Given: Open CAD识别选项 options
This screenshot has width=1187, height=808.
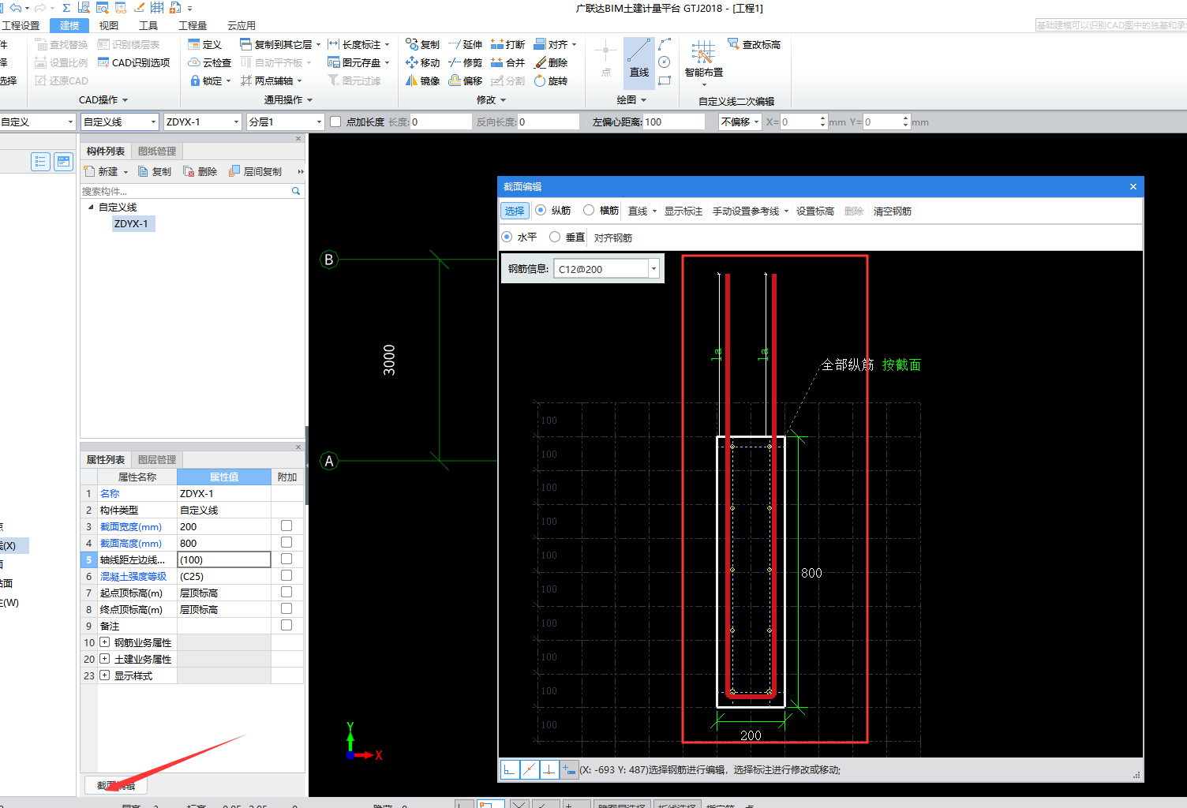Looking at the screenshot, I should 133,62.
